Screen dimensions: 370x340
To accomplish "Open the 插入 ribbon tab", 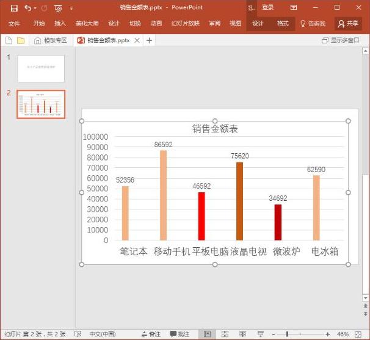I will click(60, 23).
